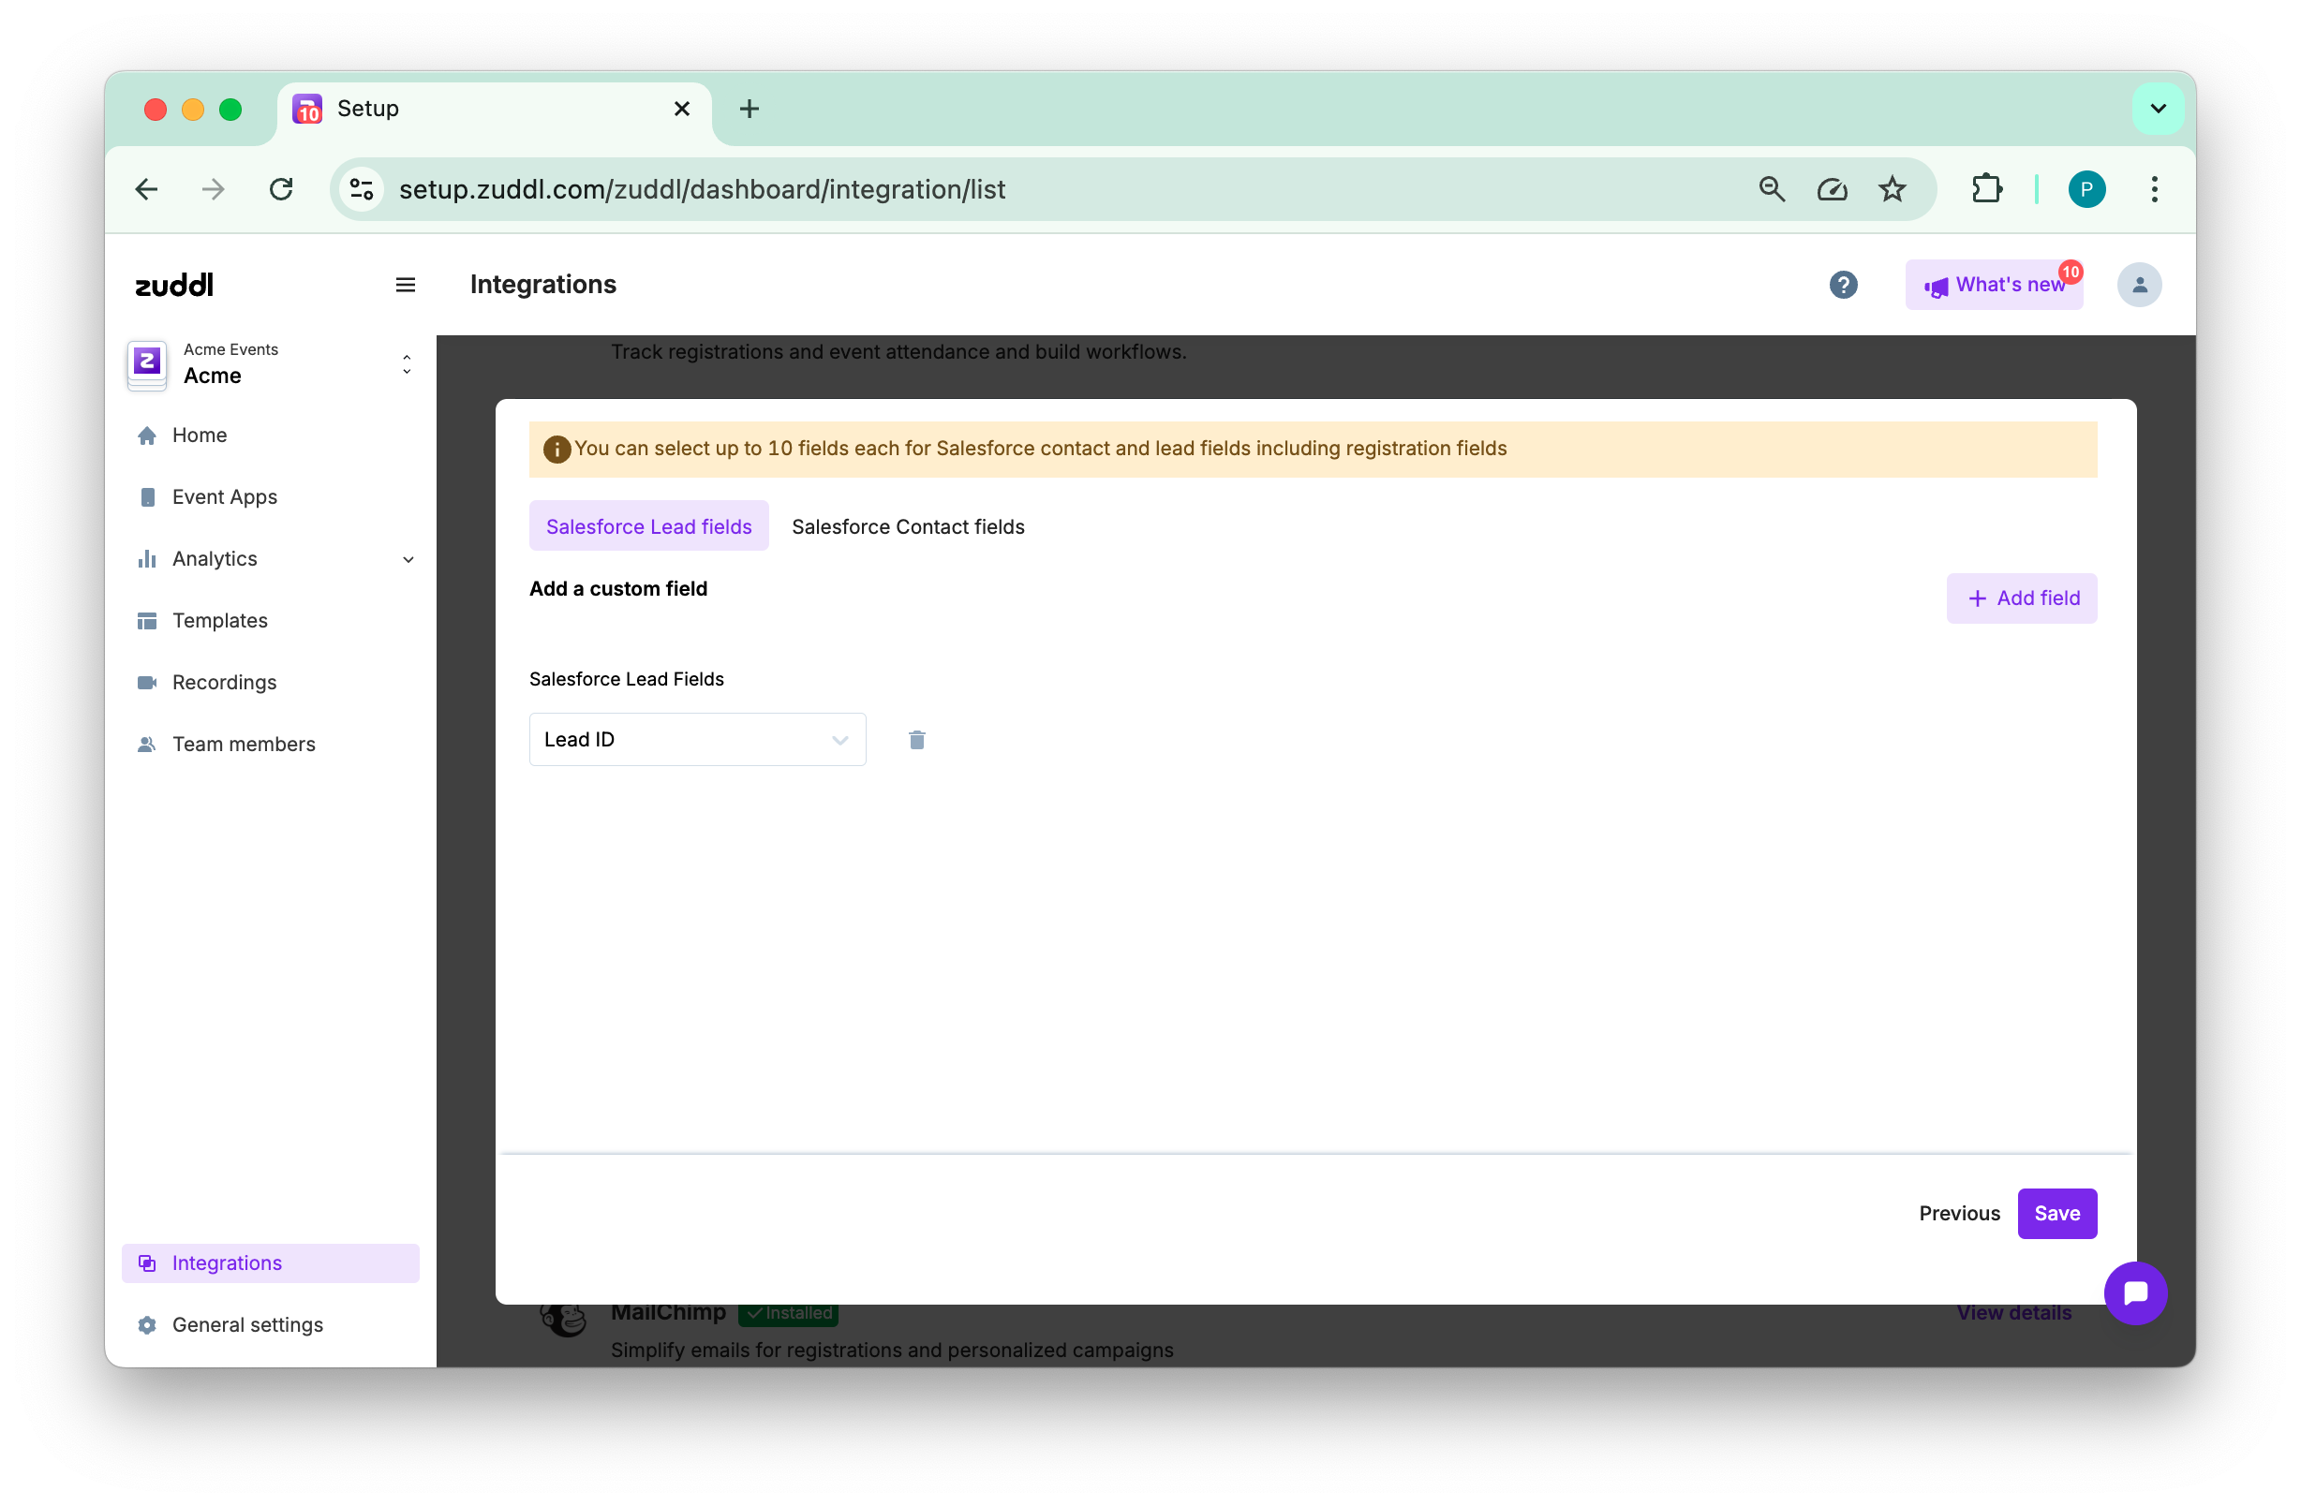
Task: Click the user account avatar icon
Action: 2139,284
